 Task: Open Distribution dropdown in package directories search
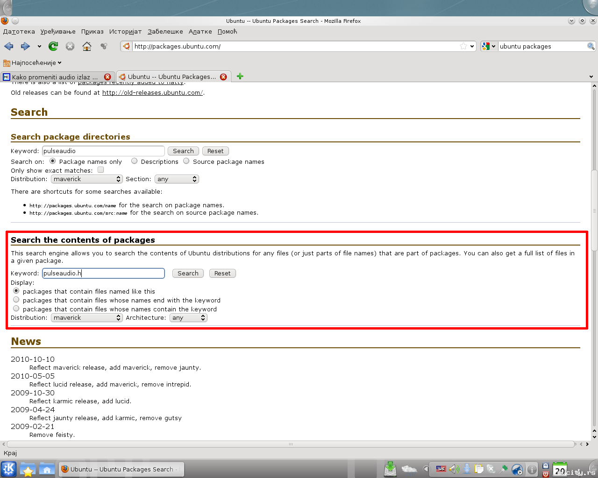[87, 179]
